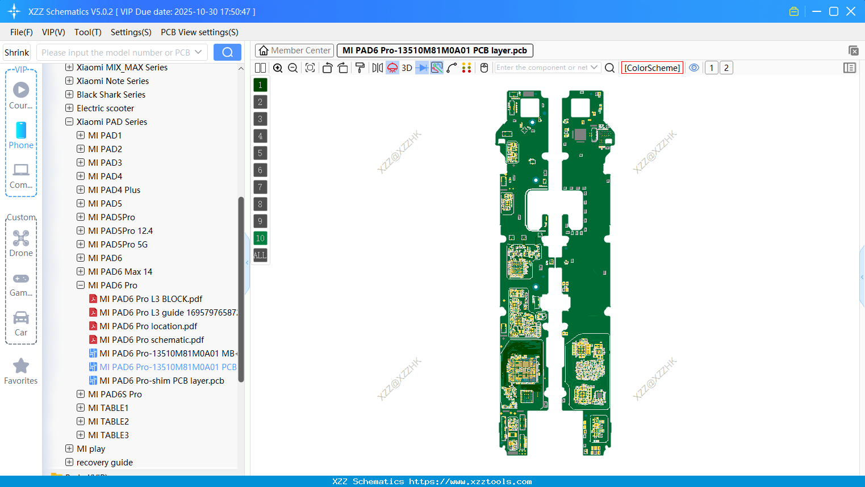Image resolution: width=865 pixels, height=487 pixels.
Task: Collapse the MI PAD6 Pro node
Action: click(x=81, y=286)
